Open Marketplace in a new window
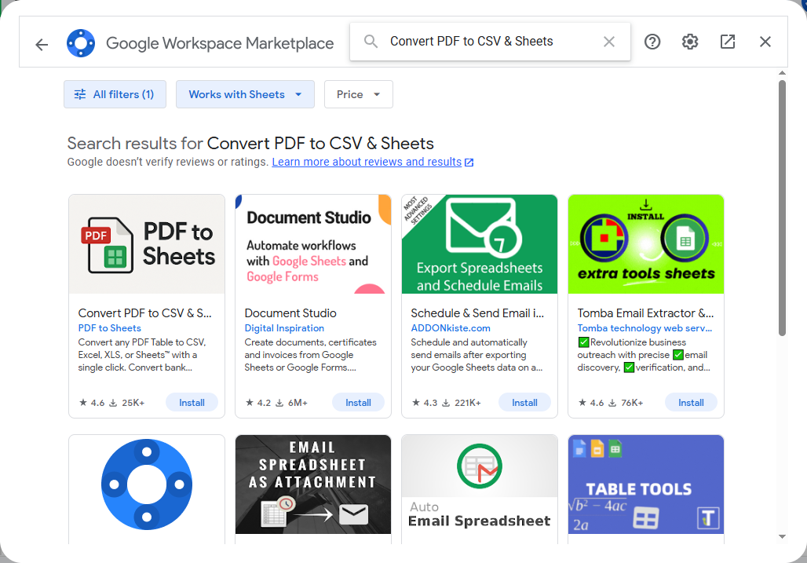Viewport: 807px width, 563px height. coord(727,42)
